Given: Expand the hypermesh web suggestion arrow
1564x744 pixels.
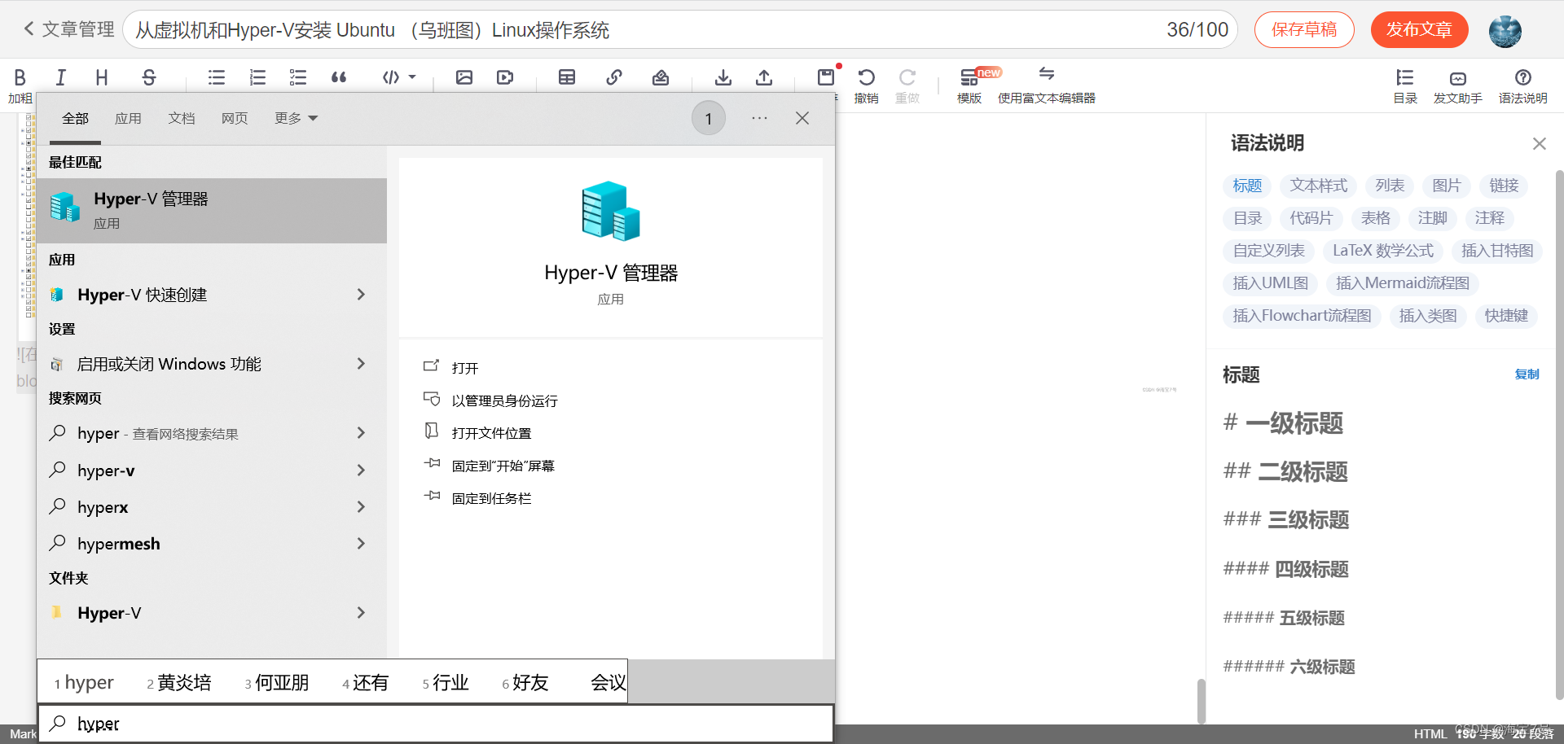Looking at the screenshot, I should coord(362,544).
